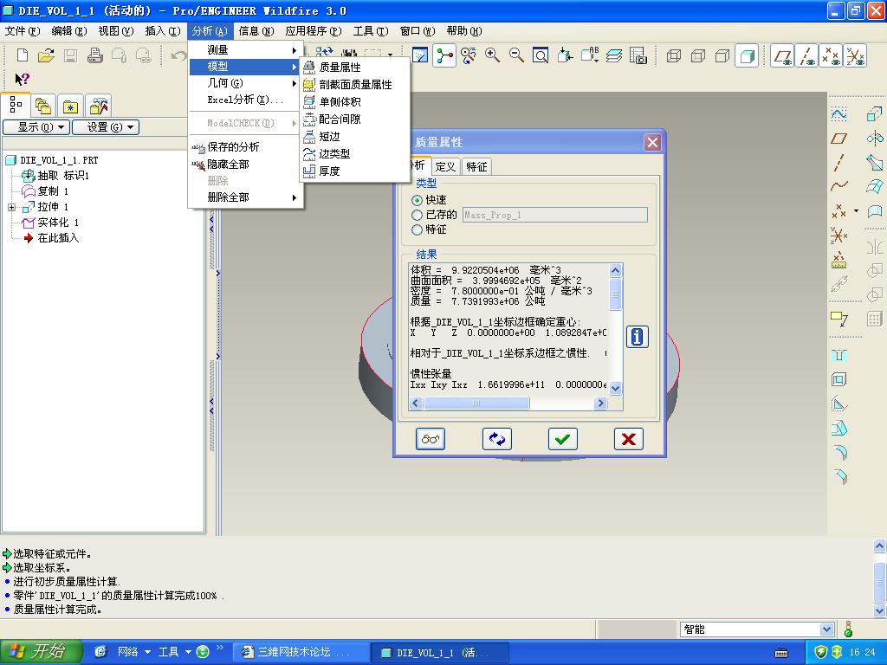Open the Model Tree navigator tab
The width and height of the screenshot is (887, 665).
point(16,105)
